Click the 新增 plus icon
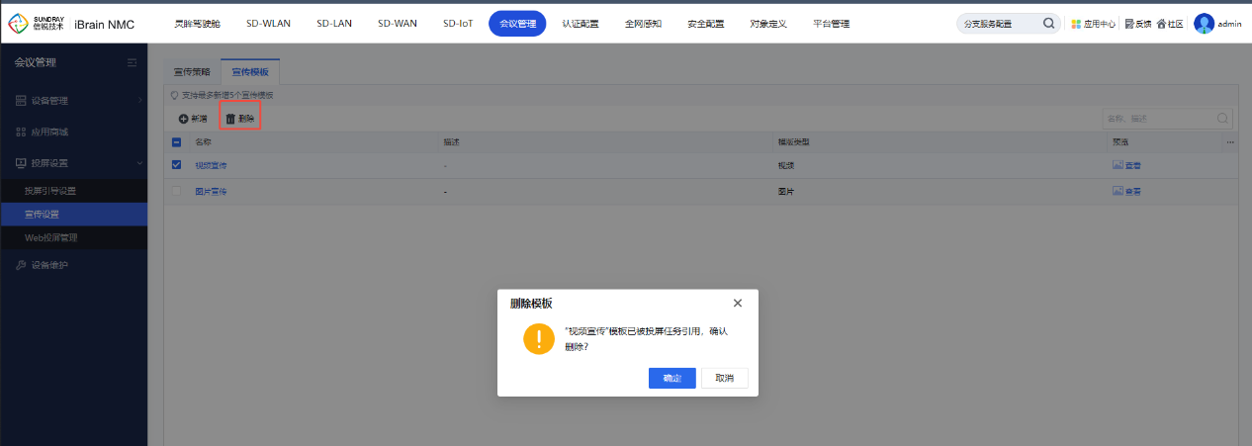The height and width of the screenshot is (446, 1252). [x=183, y=119]
